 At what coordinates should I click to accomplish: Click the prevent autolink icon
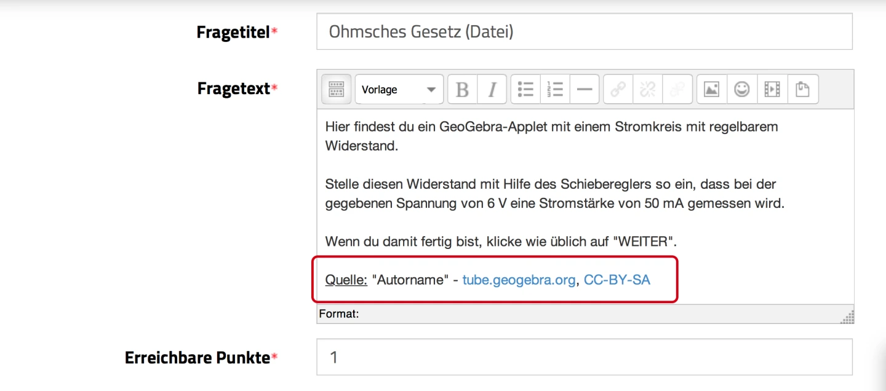point(677,90)
